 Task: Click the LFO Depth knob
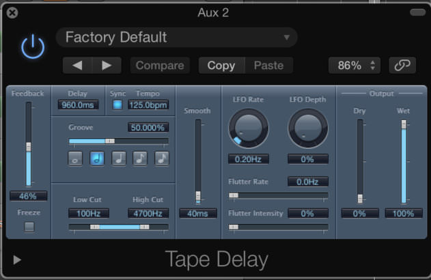click(308, 128)
